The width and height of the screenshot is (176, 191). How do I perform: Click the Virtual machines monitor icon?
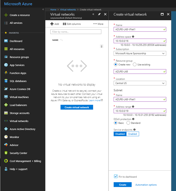tap(6, 97)
